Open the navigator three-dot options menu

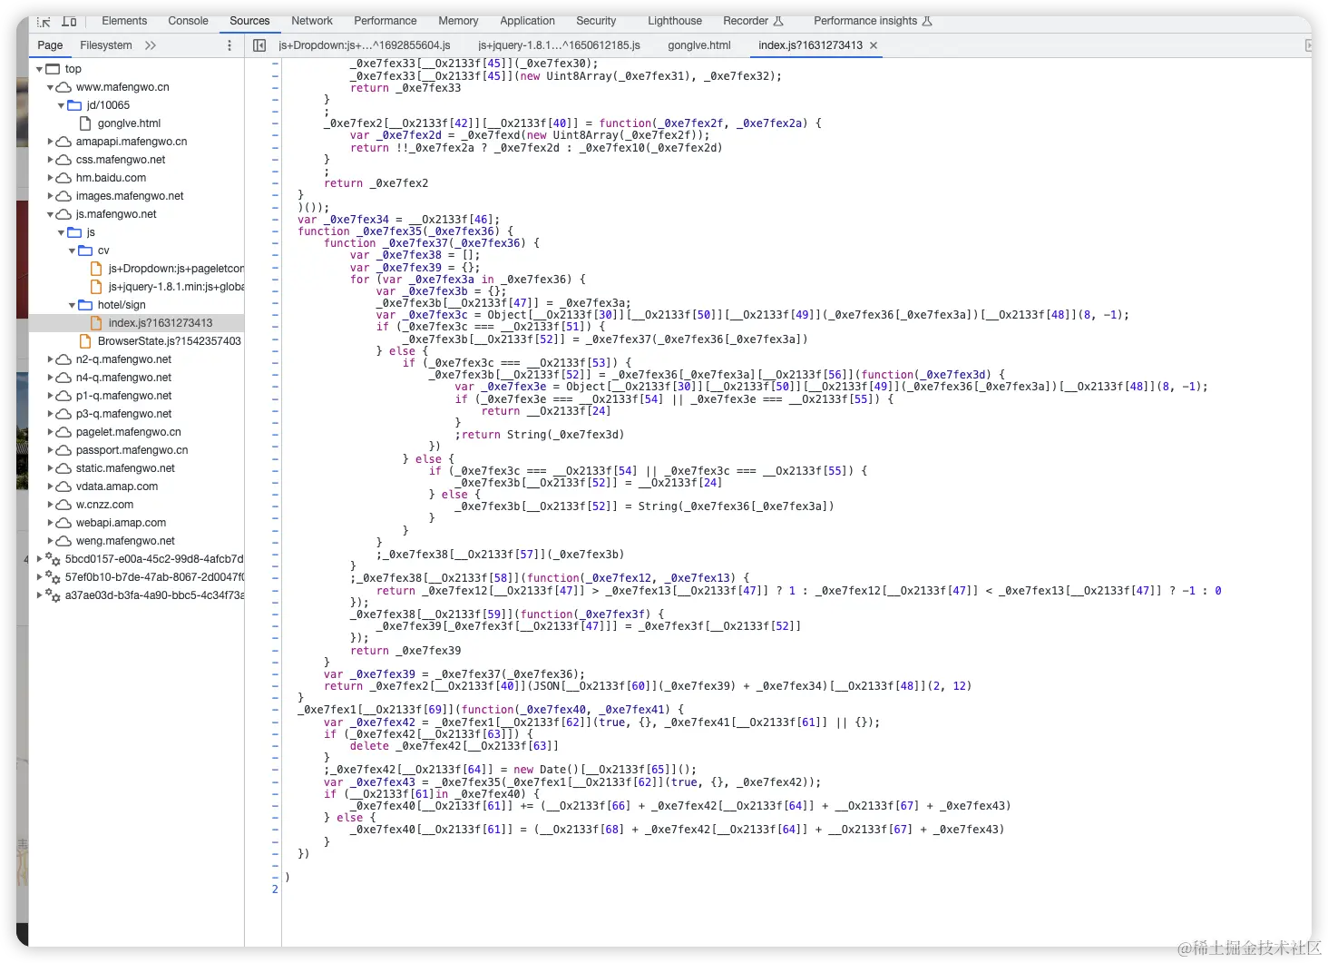229,44
